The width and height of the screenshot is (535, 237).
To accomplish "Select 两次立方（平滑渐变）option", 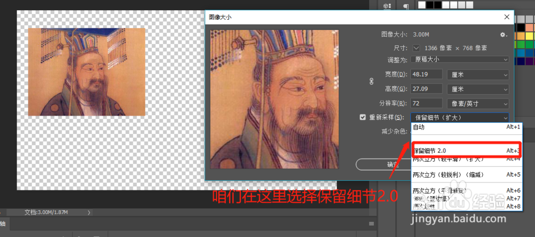I will point(467,190).
